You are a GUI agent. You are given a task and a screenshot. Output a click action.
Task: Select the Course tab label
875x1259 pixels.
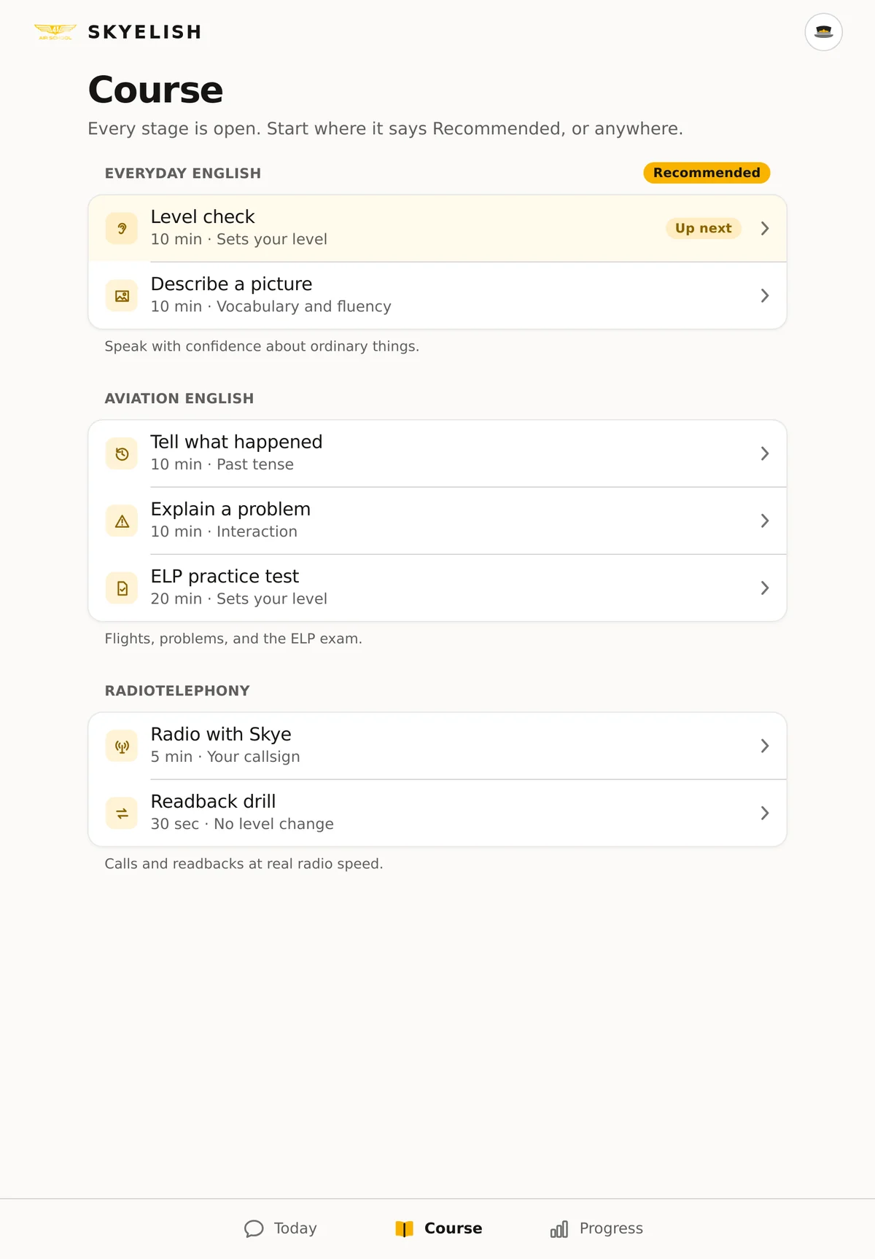[x=453, y=1228]
